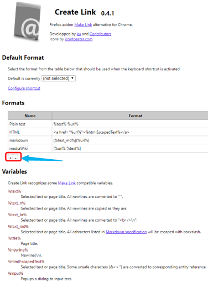Click the %text_md% variable name
The height and width of the screenshot is (282, 208).
pos(18,227)
